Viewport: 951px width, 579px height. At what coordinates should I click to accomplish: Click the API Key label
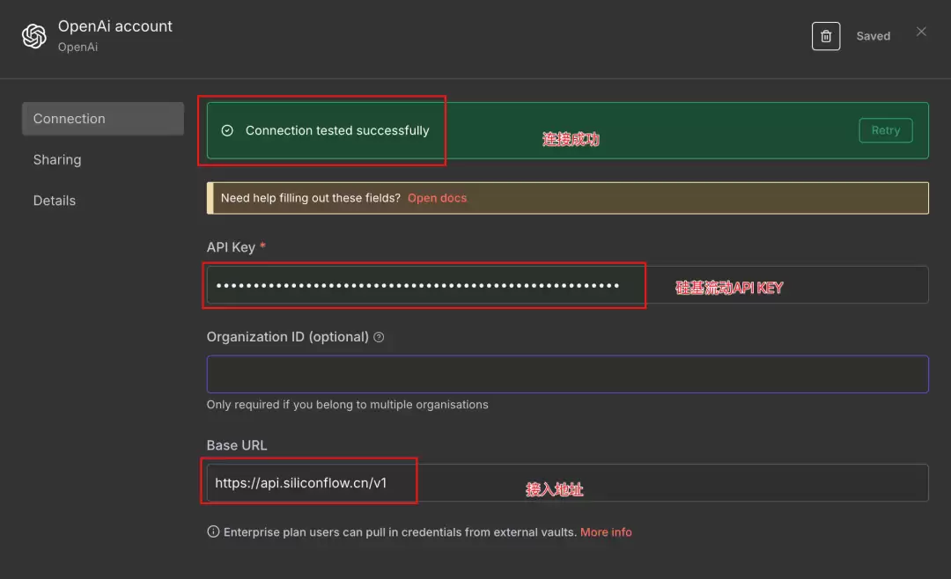[231, 247]
